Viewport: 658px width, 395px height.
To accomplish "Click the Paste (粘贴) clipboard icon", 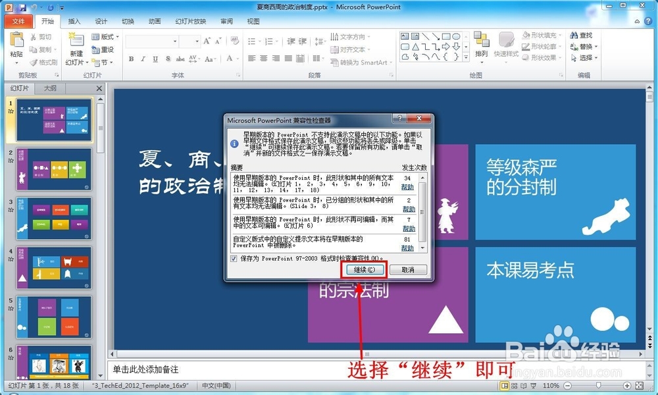I will [17, 40].
